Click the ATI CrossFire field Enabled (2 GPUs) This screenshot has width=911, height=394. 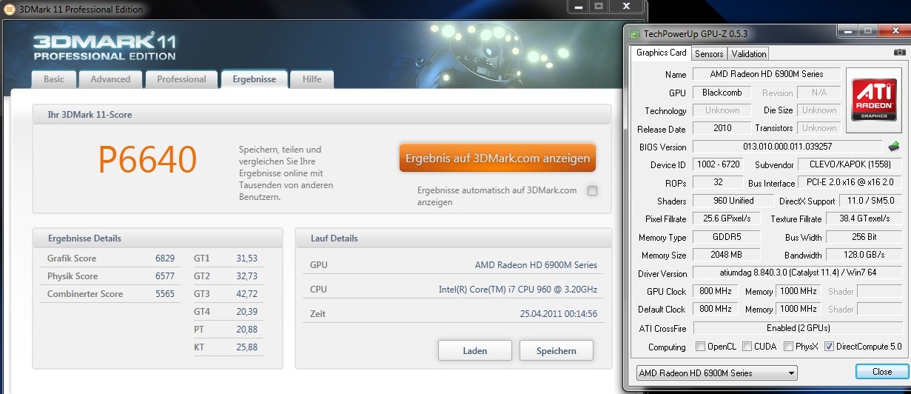[x=797, y=327]
